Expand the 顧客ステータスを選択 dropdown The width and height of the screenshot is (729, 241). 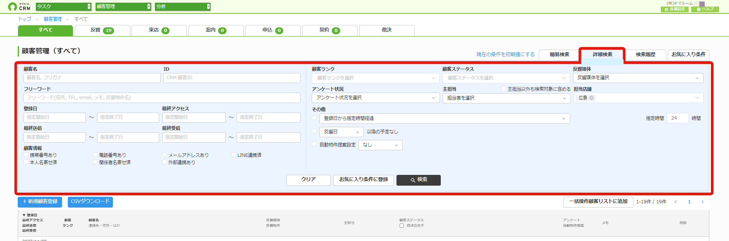(506, 78)
